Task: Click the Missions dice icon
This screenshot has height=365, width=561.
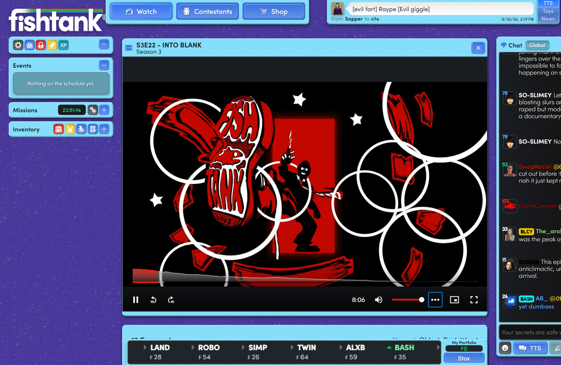Action: click(93, 110)
